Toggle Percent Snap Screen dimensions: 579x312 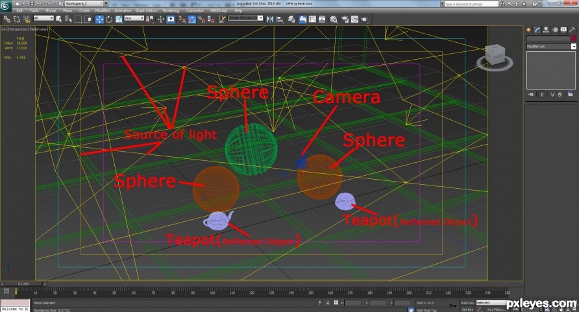point(201,19)
